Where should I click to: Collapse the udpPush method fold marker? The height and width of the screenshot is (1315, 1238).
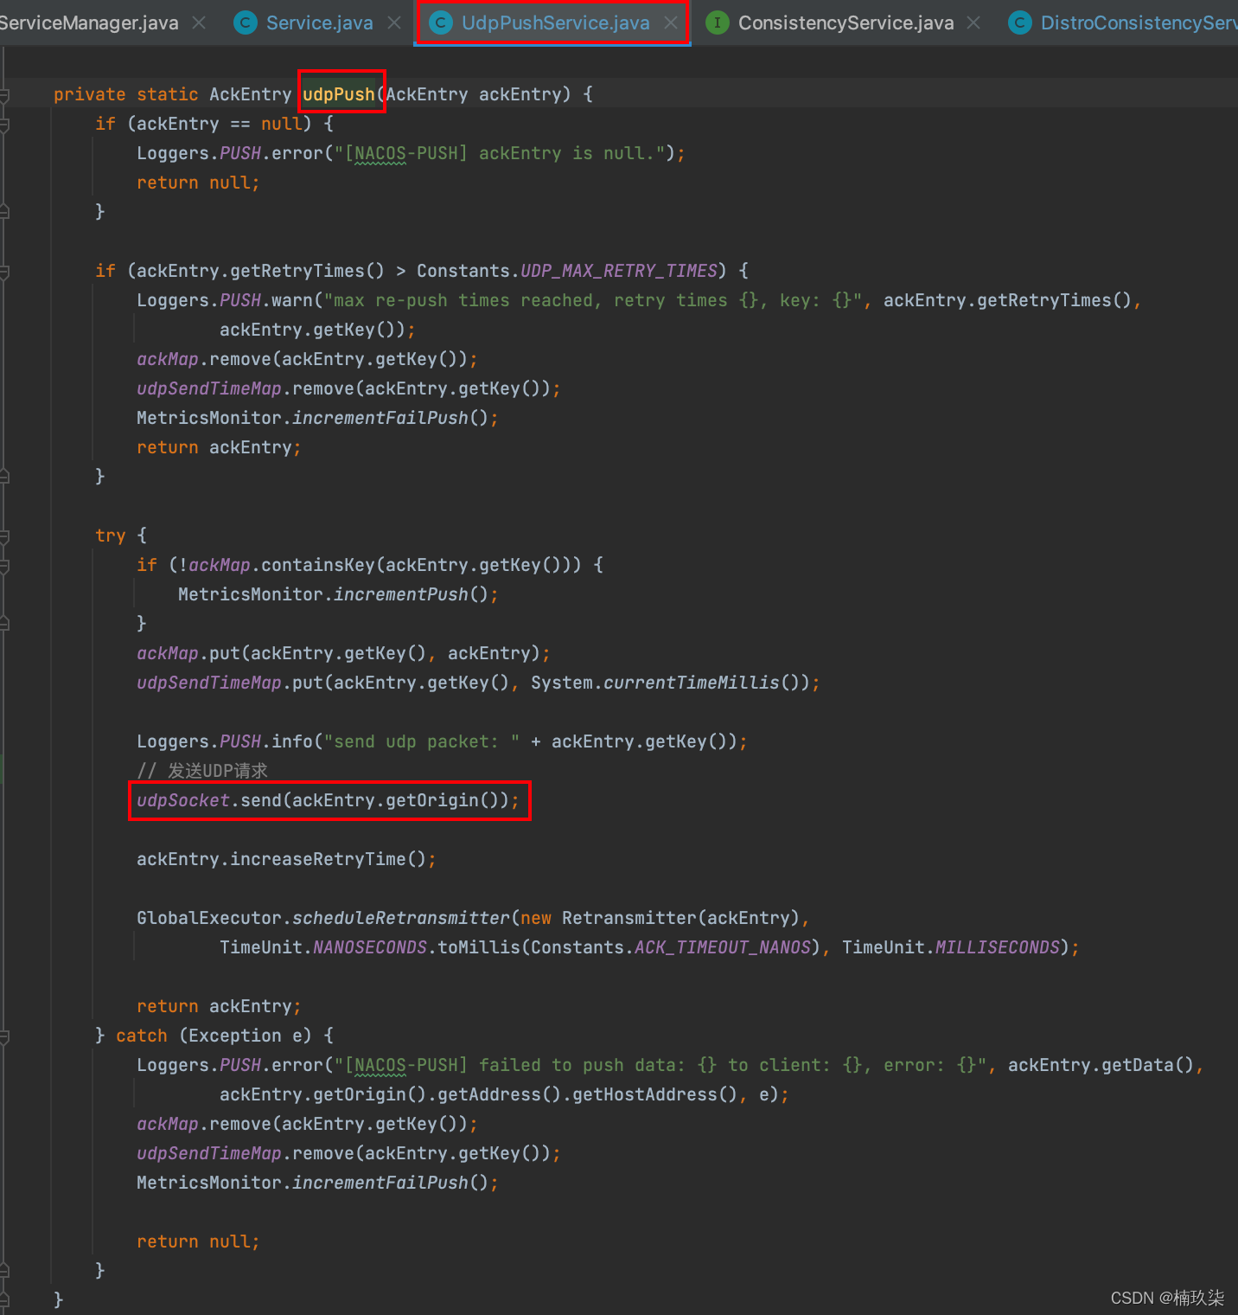point(4,95)
